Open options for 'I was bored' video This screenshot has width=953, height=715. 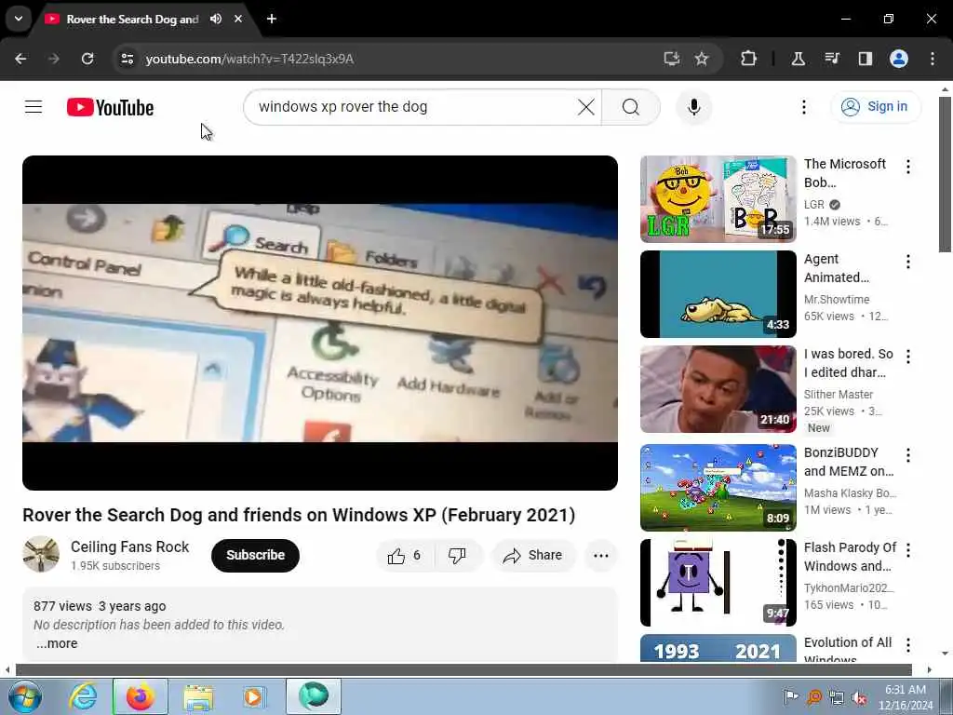click(908, 357)
